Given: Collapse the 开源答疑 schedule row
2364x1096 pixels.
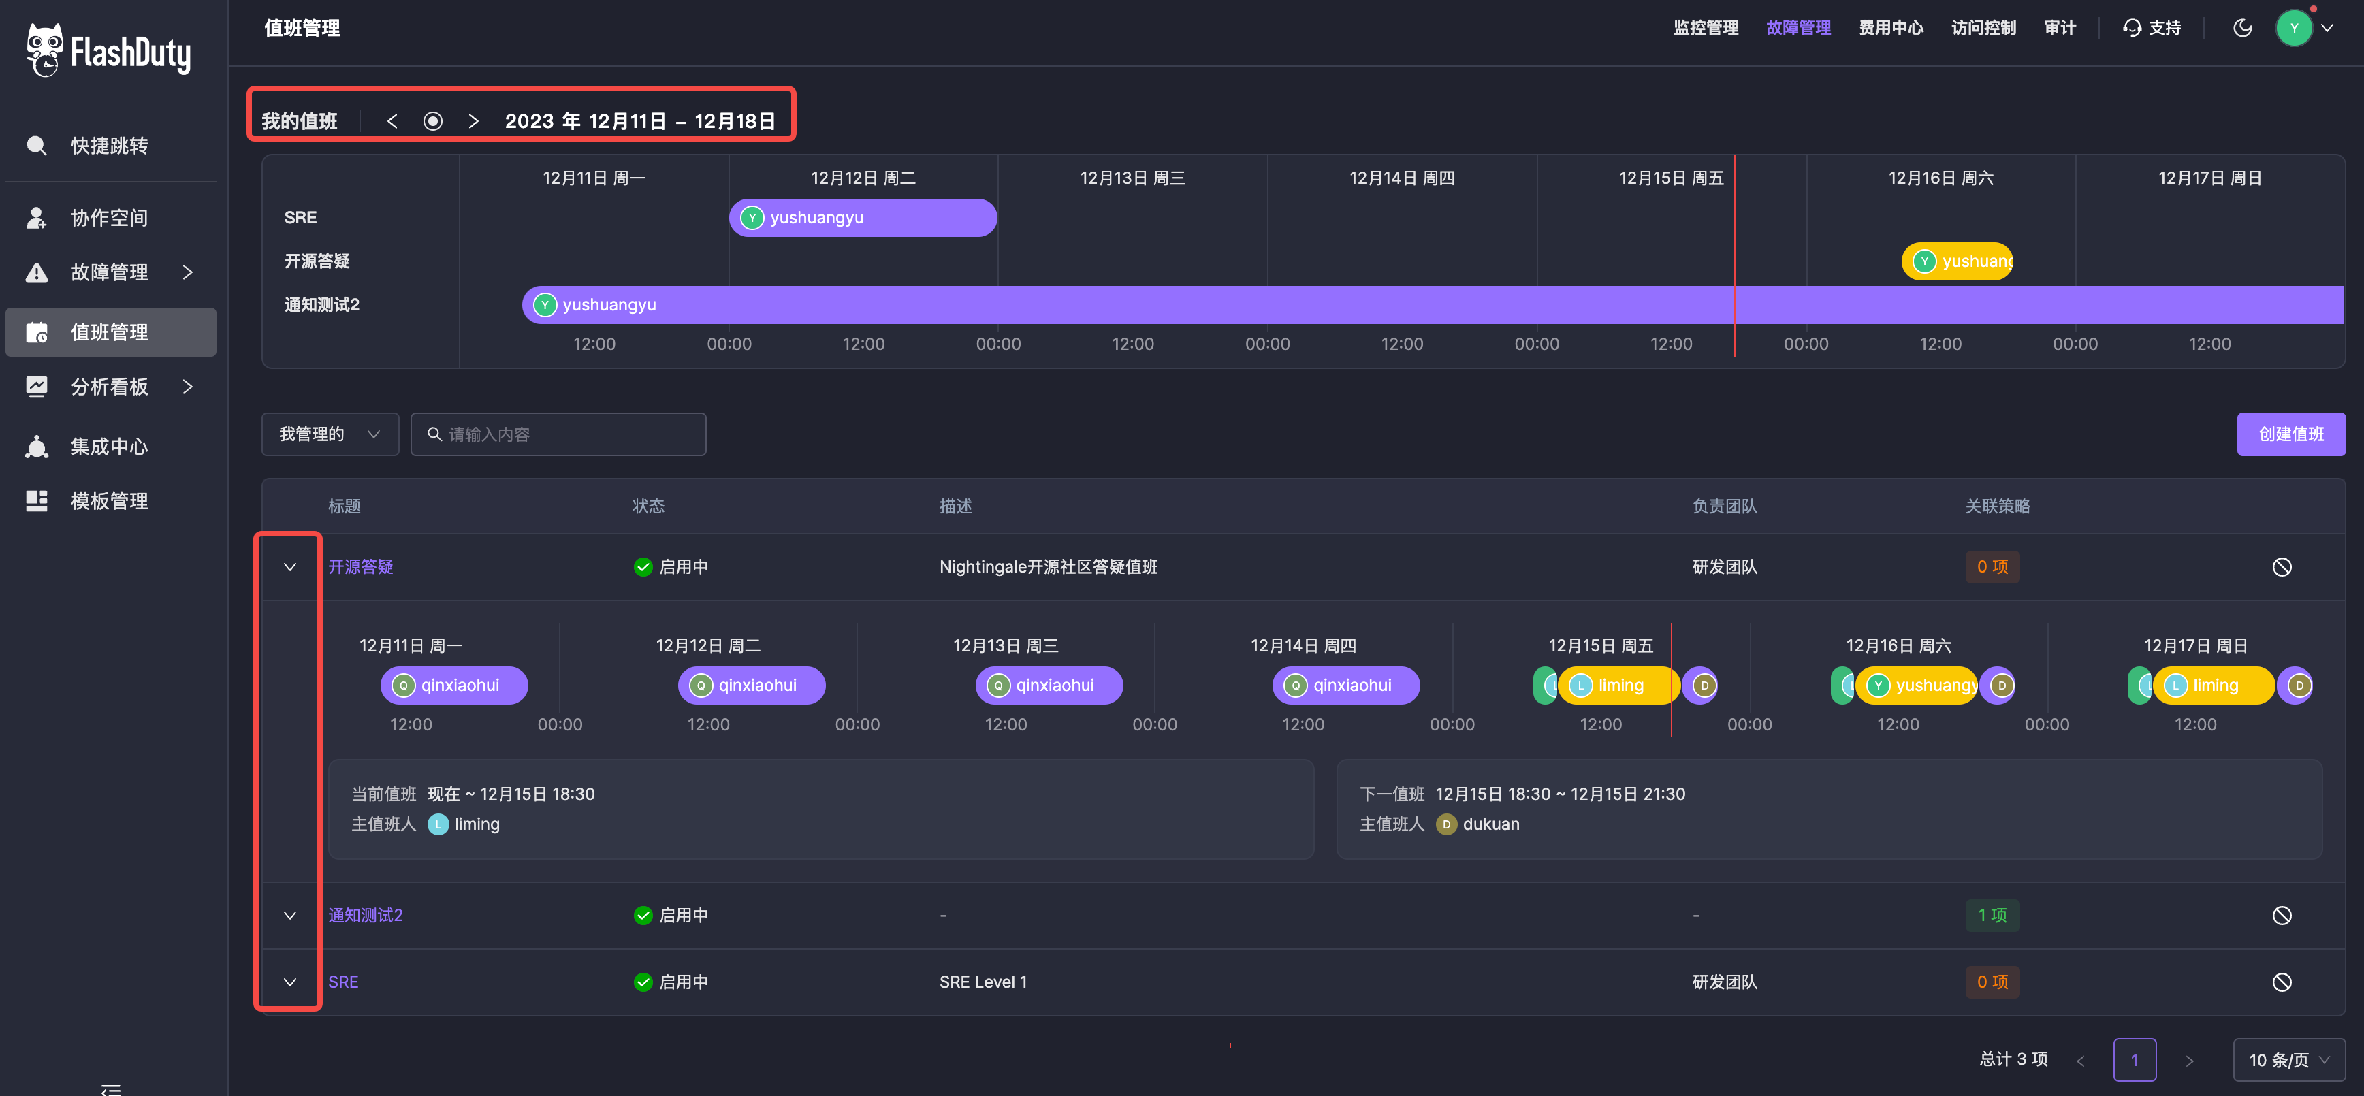Looking at the screenshot, I should (290, 567).
